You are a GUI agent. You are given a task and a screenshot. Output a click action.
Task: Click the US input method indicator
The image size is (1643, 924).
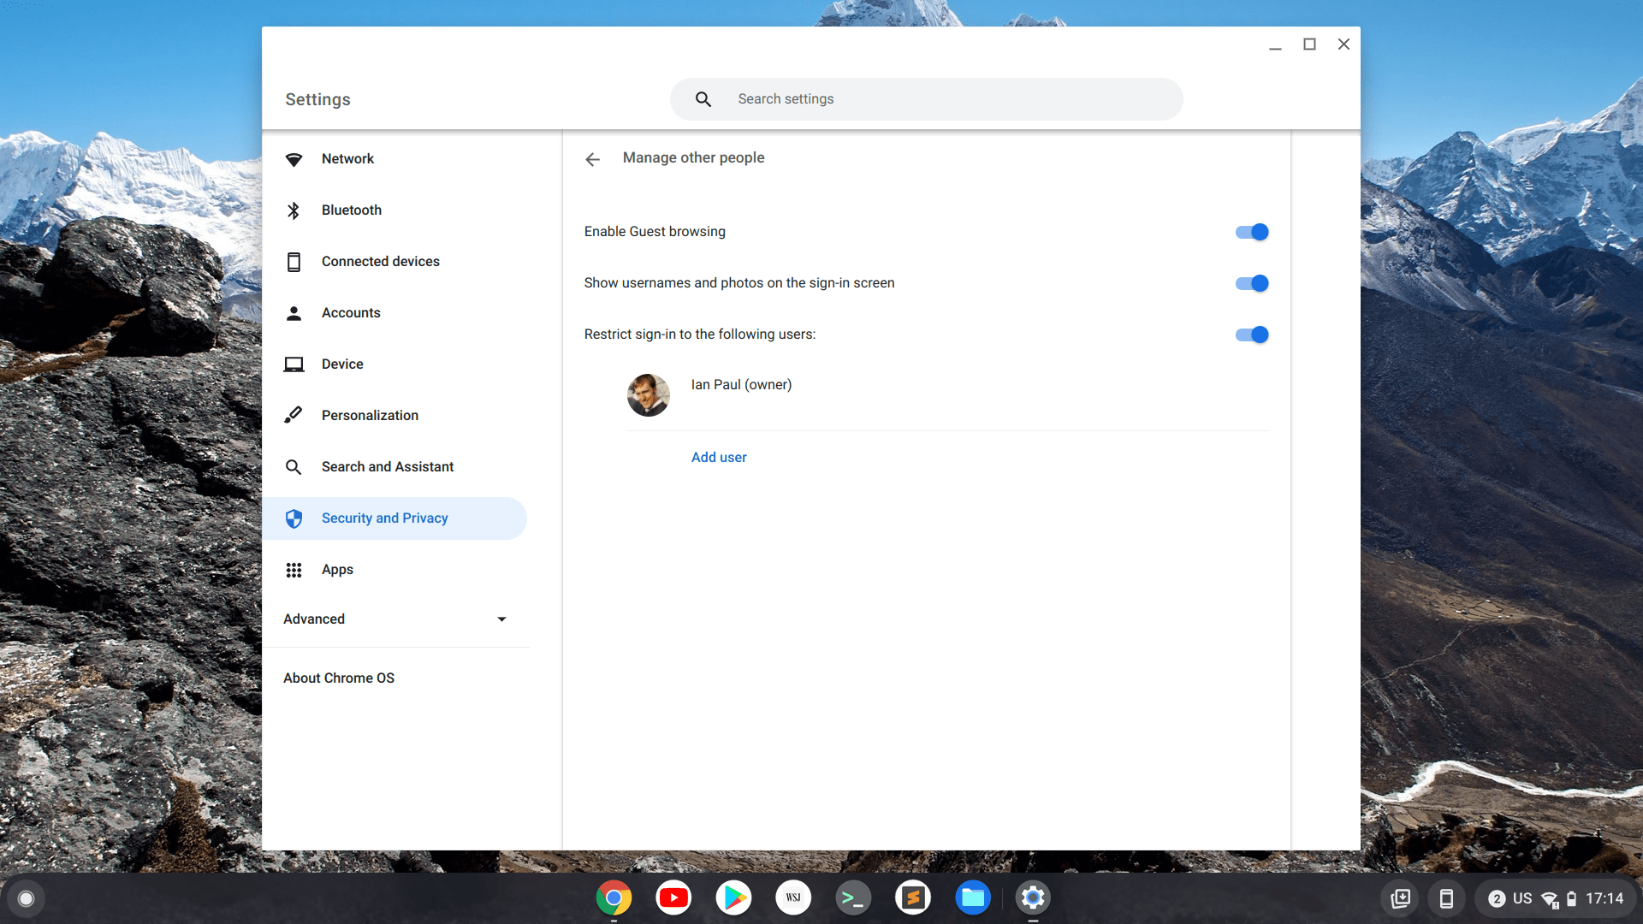pos(1522,899)
